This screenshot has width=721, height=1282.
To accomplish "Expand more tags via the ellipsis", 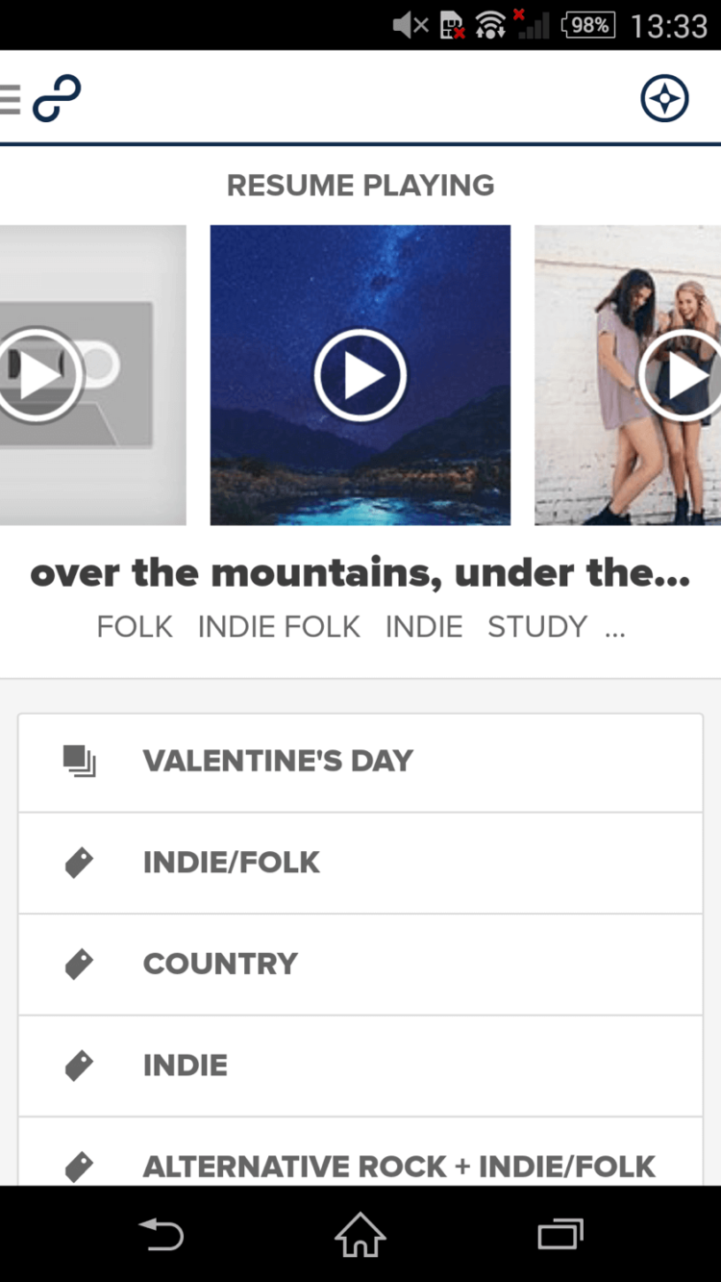I will point(615,630).
